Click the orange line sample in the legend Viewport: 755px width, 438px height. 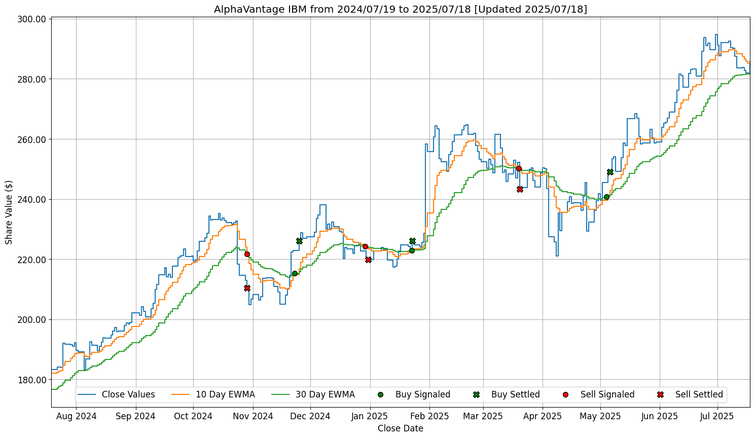(181, 394)
